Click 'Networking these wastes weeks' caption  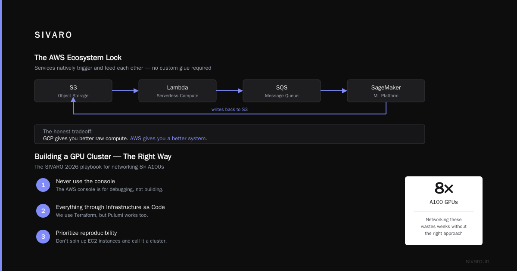444,226
